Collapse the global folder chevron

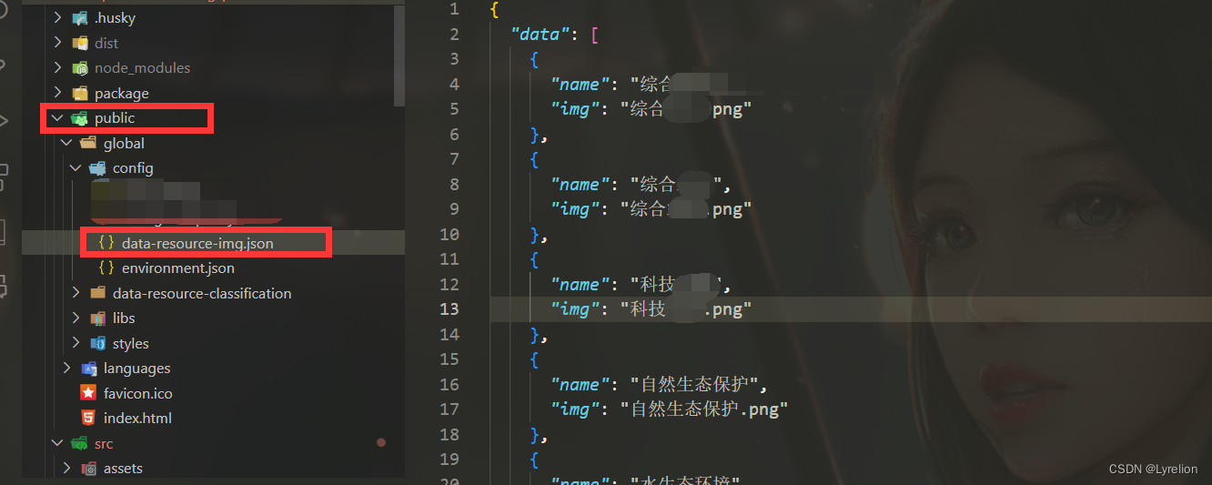(x=66, y=143)
